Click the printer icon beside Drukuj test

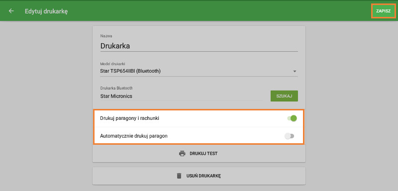(x=182, y=154)
